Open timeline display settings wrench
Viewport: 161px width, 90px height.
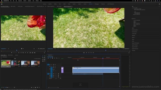point(57,58)
